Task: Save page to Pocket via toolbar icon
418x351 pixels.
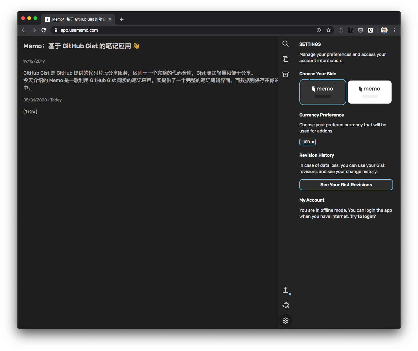Action: (x=360, y=30)
